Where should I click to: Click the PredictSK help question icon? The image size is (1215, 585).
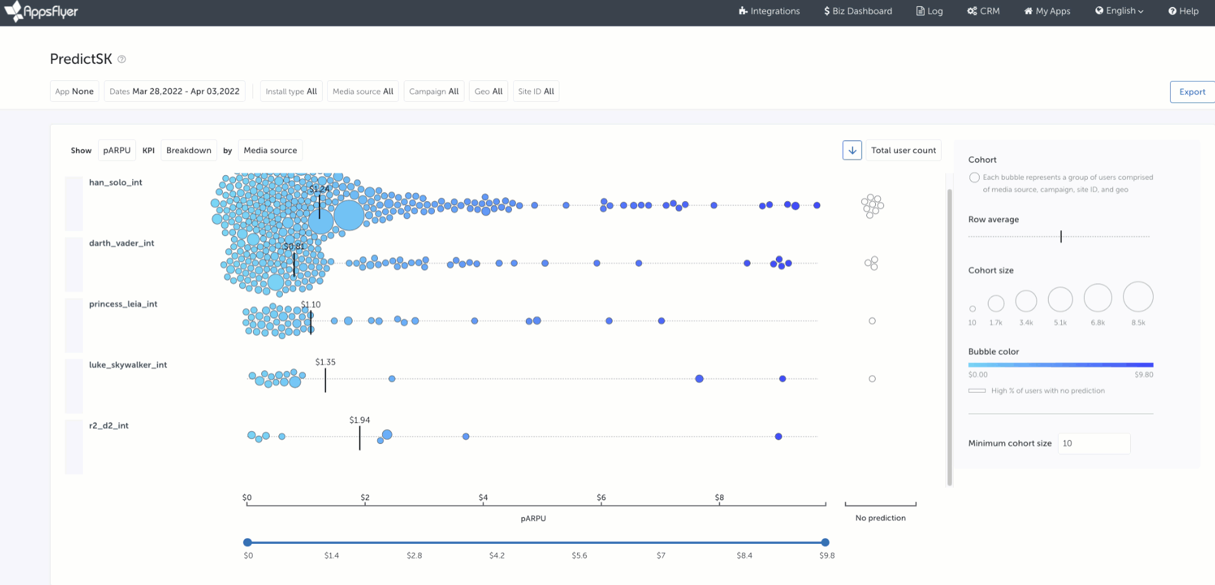[122, 59]
